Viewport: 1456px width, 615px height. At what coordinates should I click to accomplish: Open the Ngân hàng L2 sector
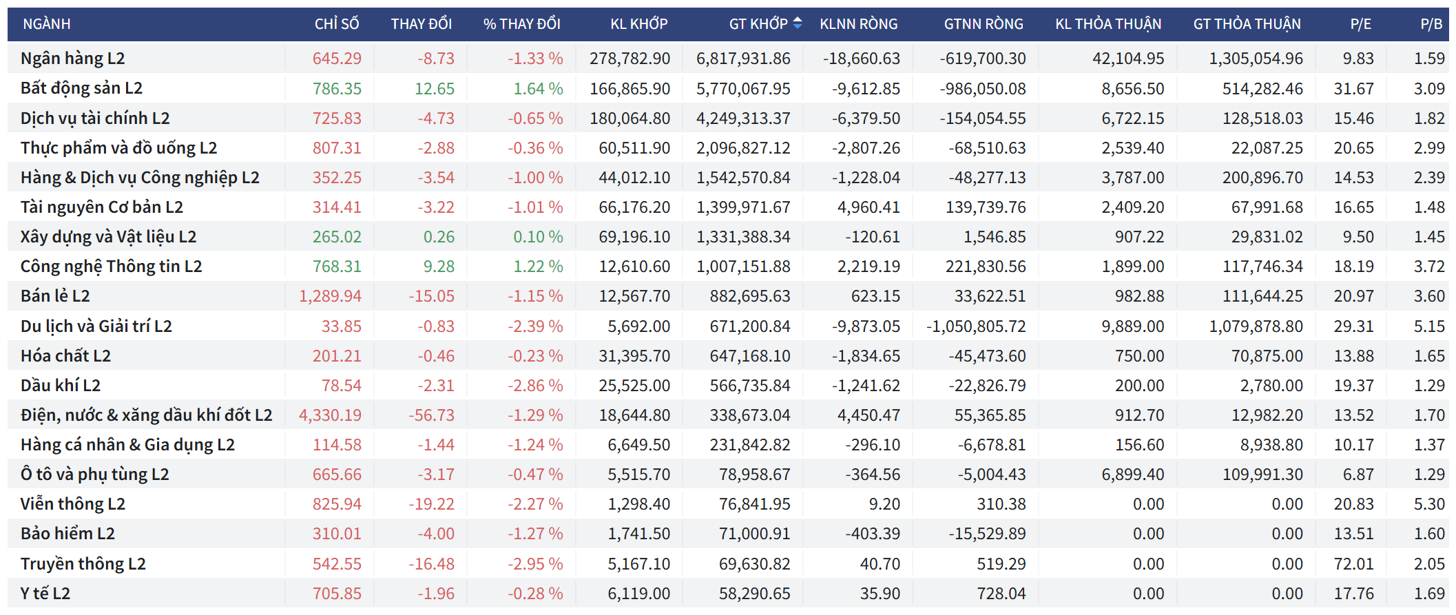[73, 59]
